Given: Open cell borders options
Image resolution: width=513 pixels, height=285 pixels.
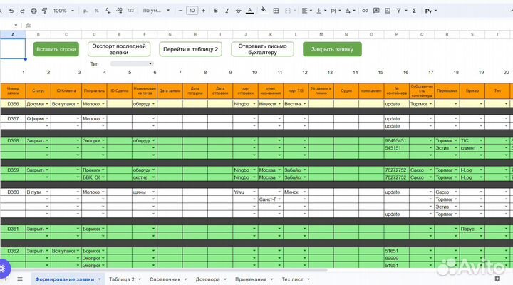Looking at the screenshot, I should pos(276,11).
